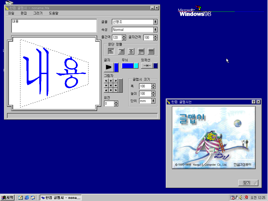
Task: Launch Internet Explorer from quick launch
Action: tap(27, 198)
